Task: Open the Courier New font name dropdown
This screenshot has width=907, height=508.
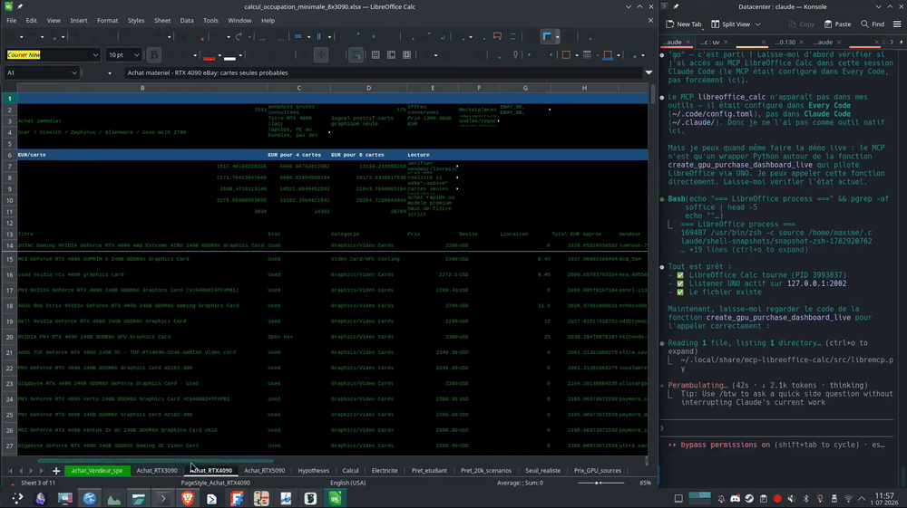Action: point(95,55)
